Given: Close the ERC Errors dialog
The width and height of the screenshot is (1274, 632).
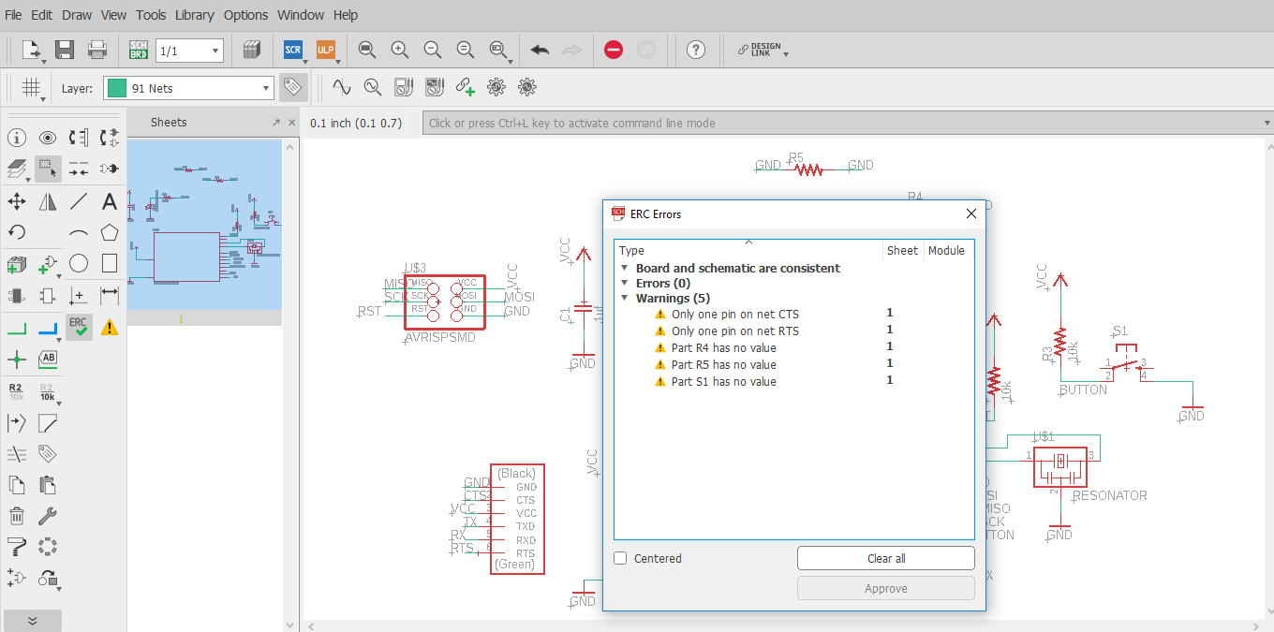Looking at the screenshot, I should point(971,213).
